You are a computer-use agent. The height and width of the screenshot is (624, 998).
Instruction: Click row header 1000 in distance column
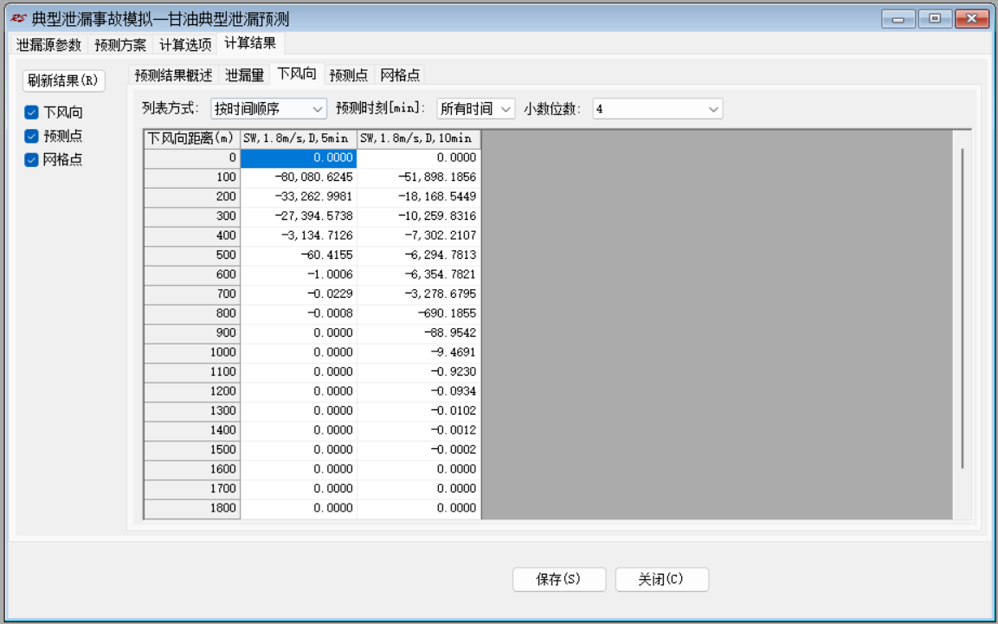192,352
